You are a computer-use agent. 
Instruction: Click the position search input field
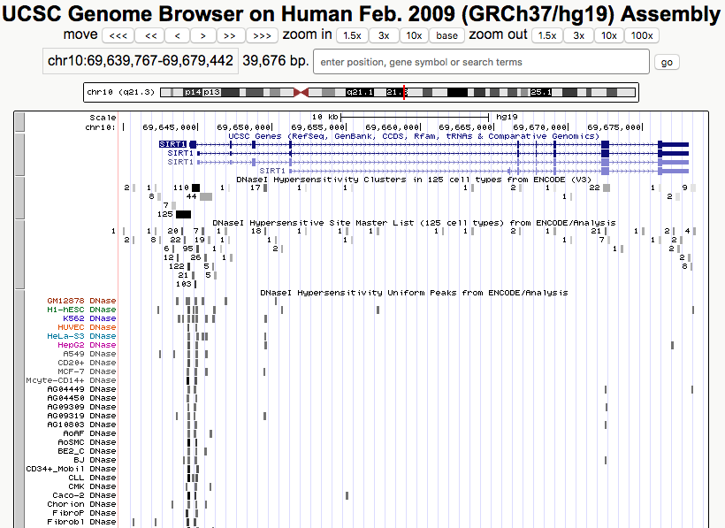(481, 62)
